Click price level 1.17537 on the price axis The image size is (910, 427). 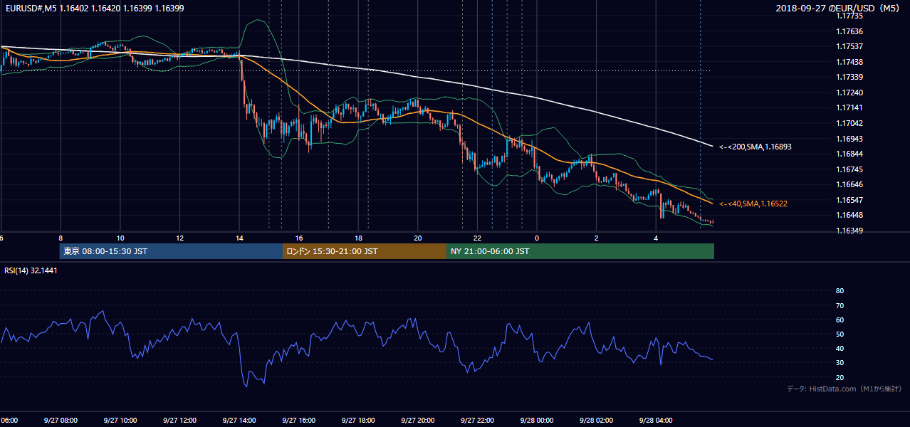click(849, 46)
